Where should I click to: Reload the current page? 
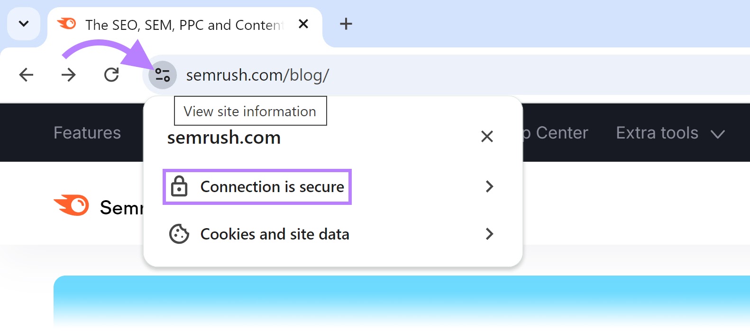(x=111, y=74)
